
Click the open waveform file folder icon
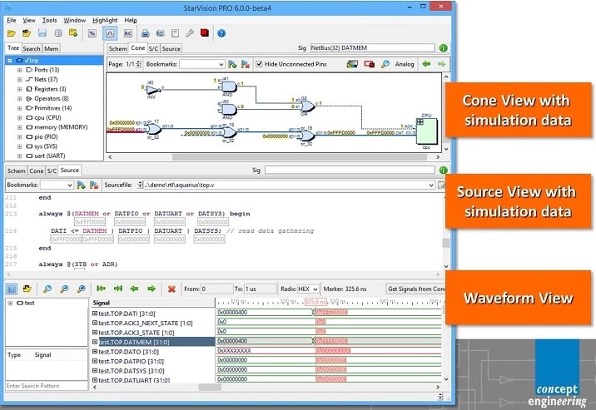click(27, 289)
